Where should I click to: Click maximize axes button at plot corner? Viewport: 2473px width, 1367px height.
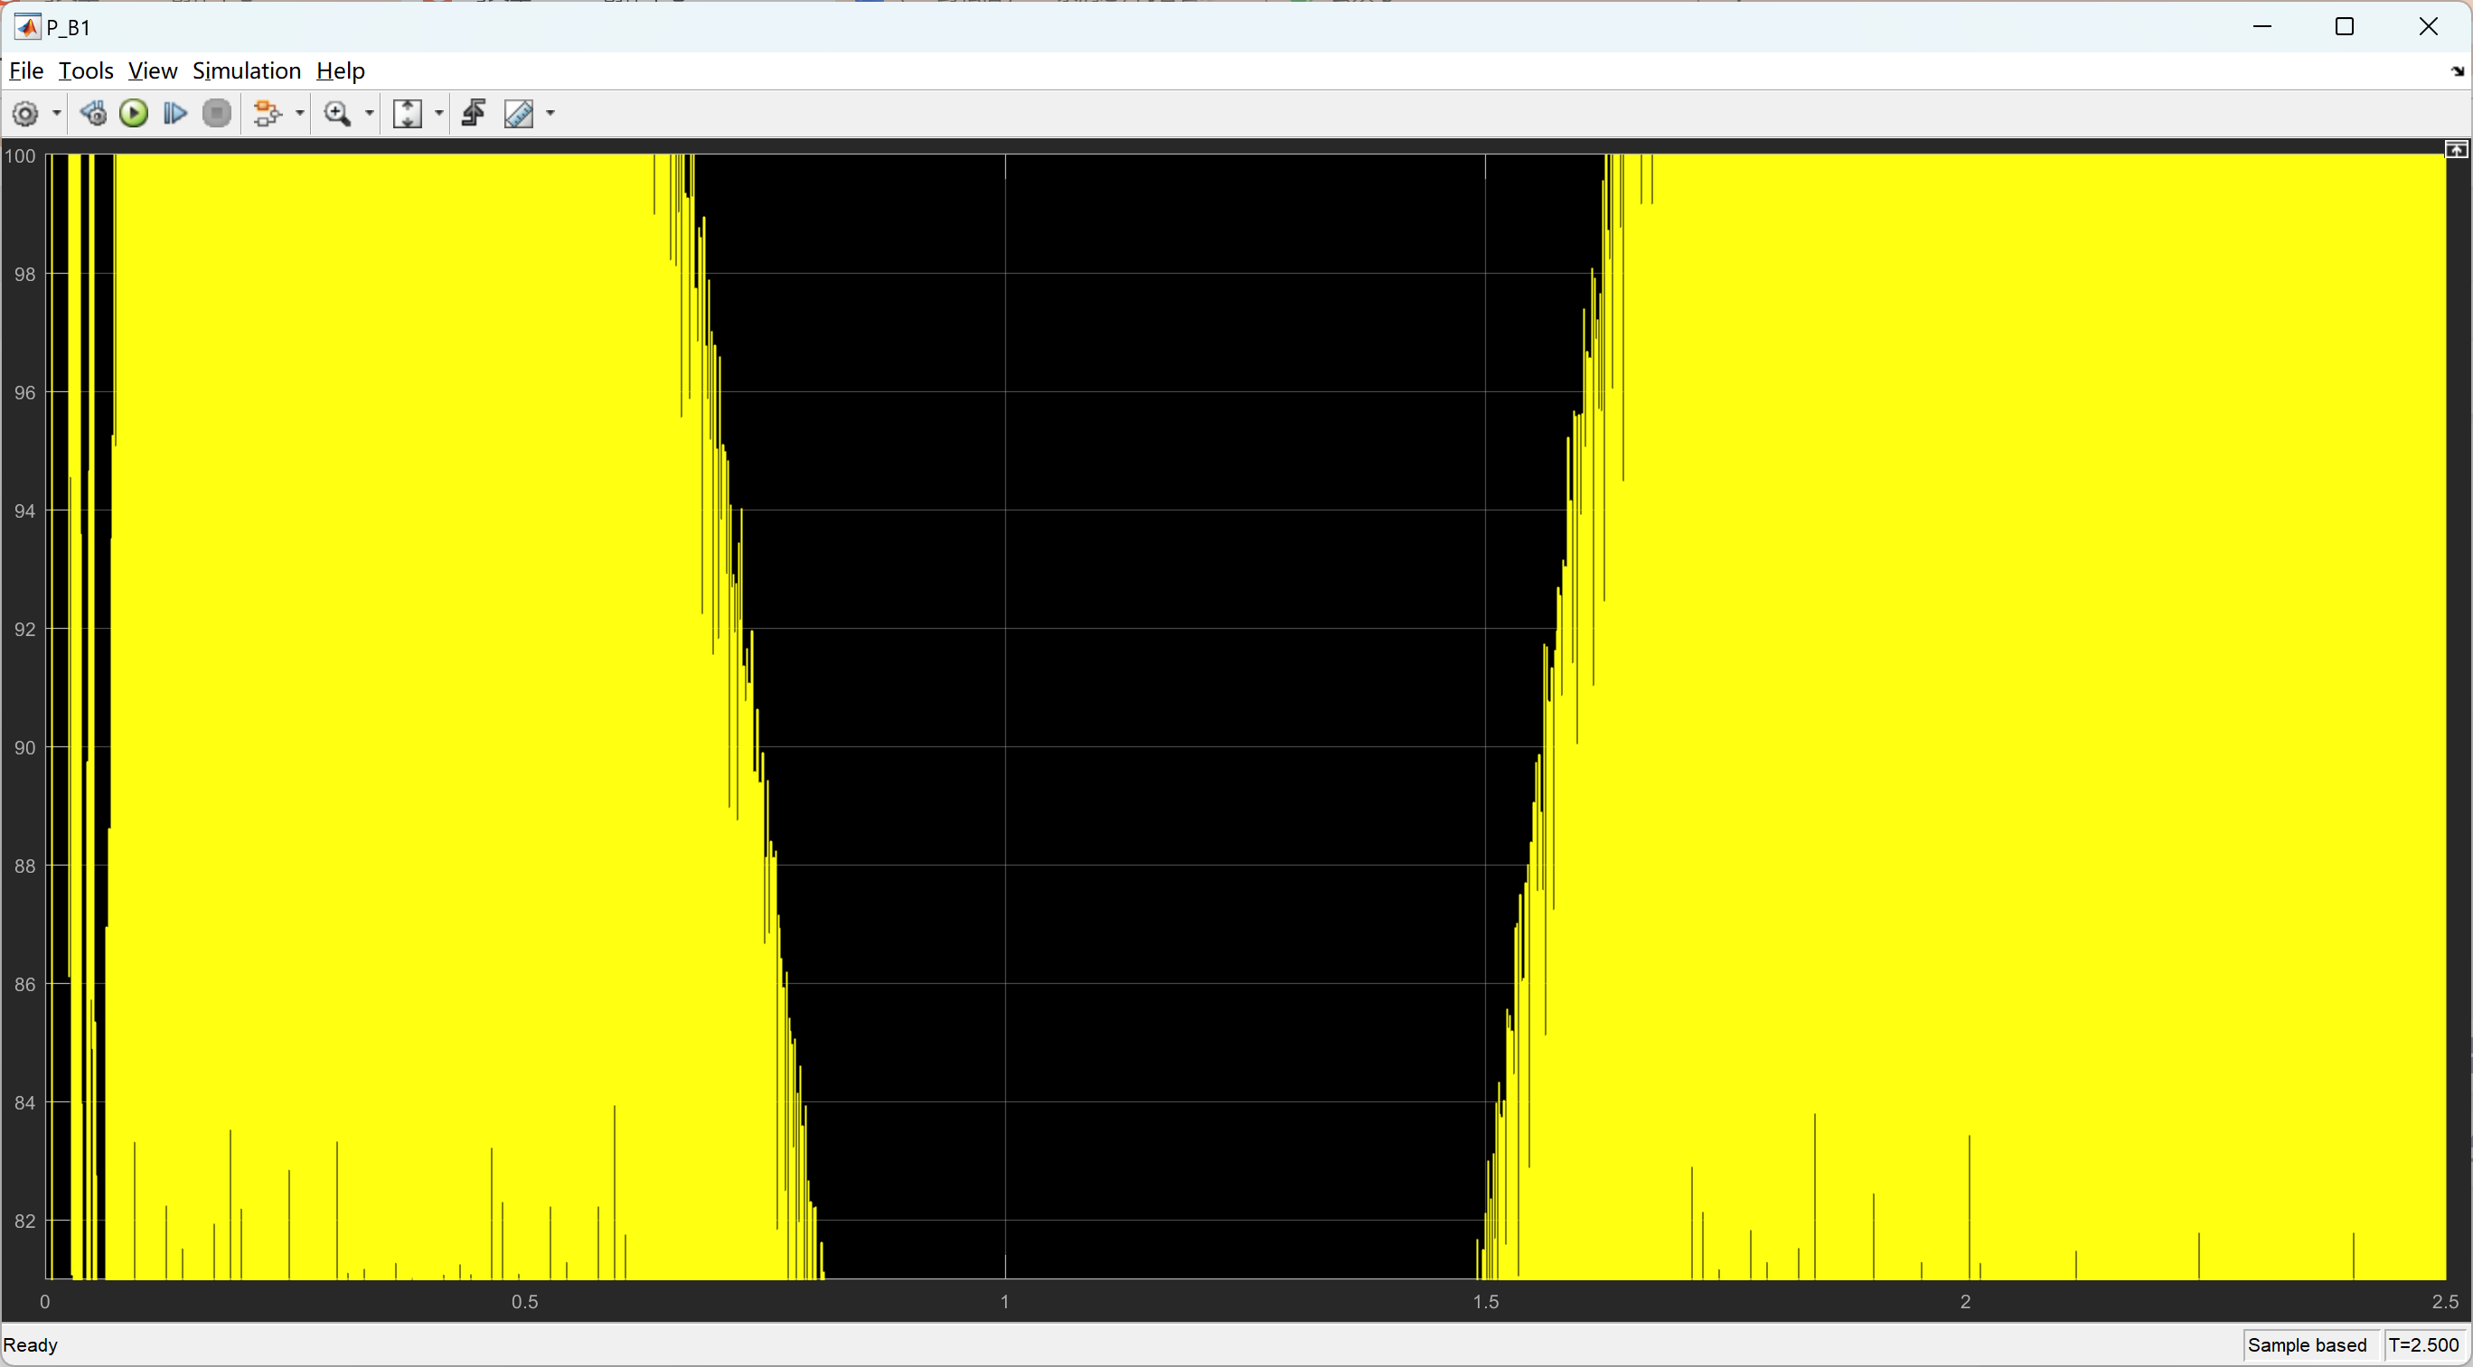pyautogui.click(x=2456, y=150)
